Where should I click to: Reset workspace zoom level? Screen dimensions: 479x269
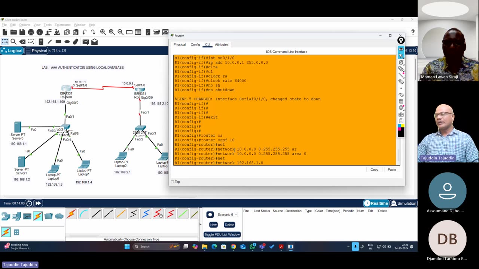(x=112, y=32)
